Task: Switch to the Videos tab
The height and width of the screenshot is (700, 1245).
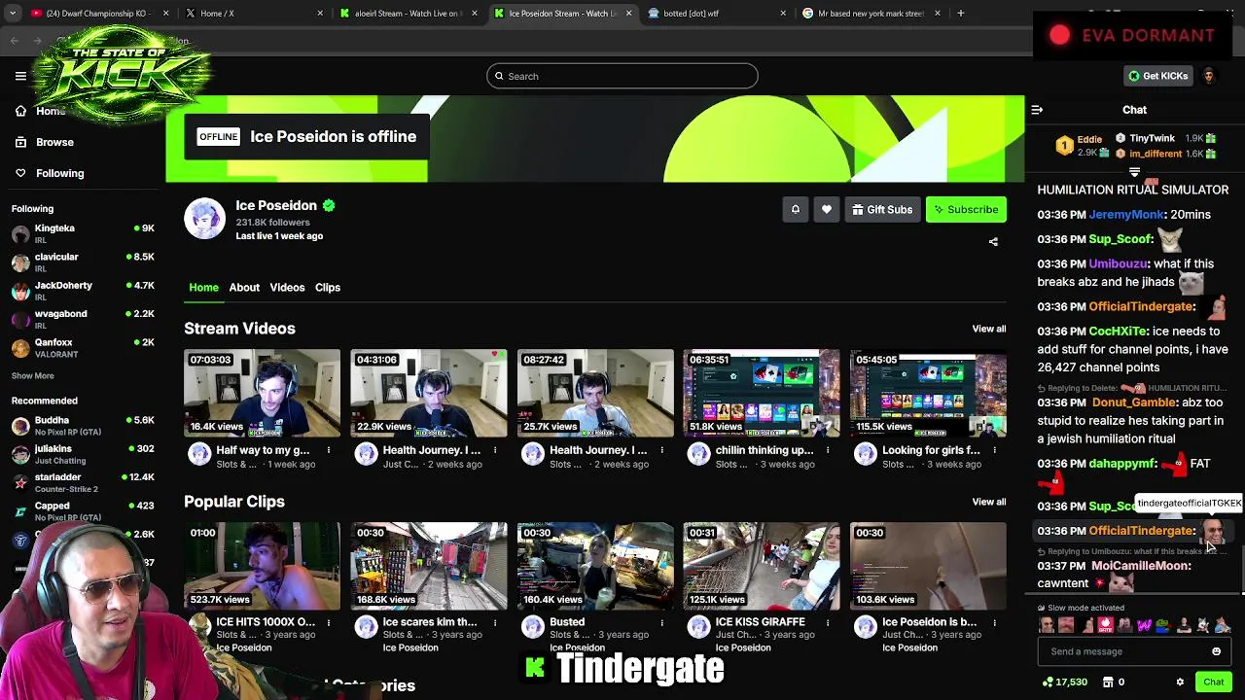Action: (x=287, y=287)
